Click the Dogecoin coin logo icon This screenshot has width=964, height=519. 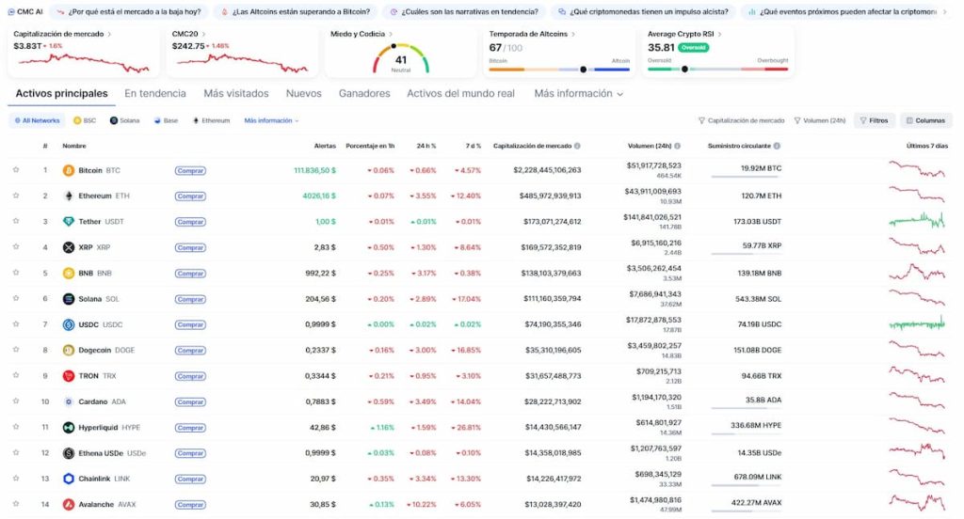[68, 350]
